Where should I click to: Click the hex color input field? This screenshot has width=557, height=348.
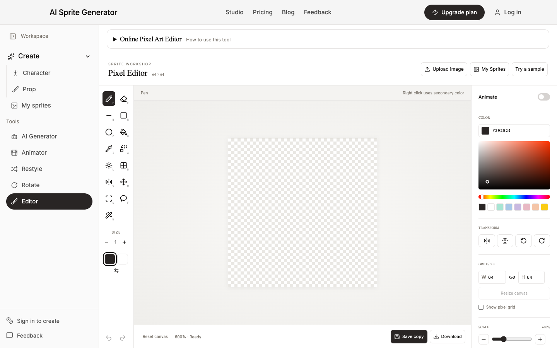click(514, 131)
